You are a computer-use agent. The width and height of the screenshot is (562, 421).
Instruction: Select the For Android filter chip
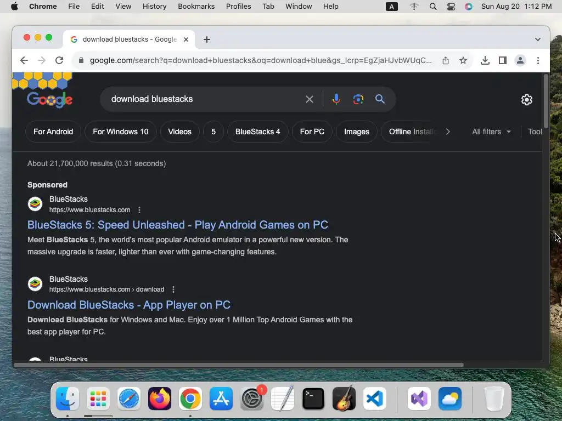[53, 132]
